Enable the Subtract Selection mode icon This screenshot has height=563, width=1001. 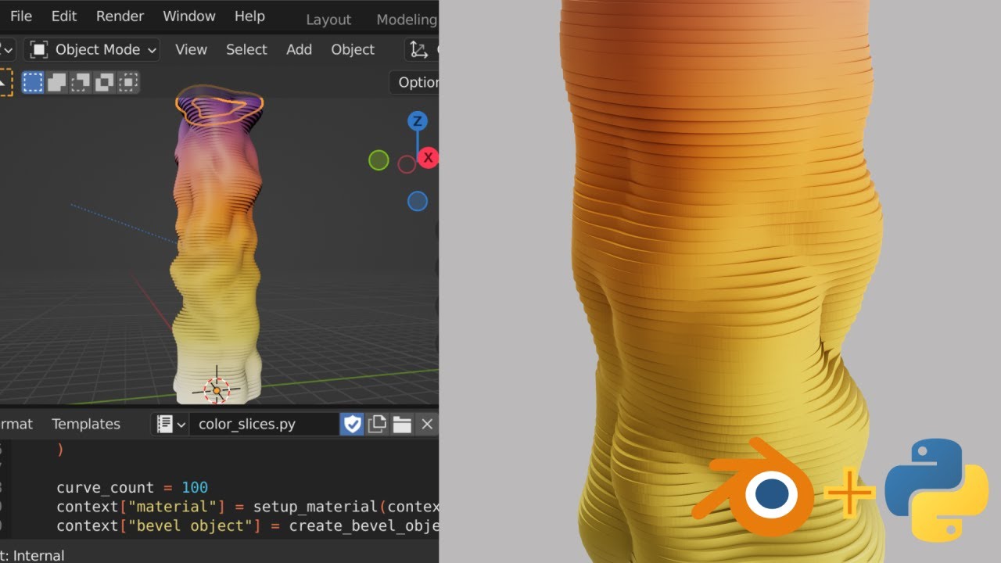coord(81,82)
